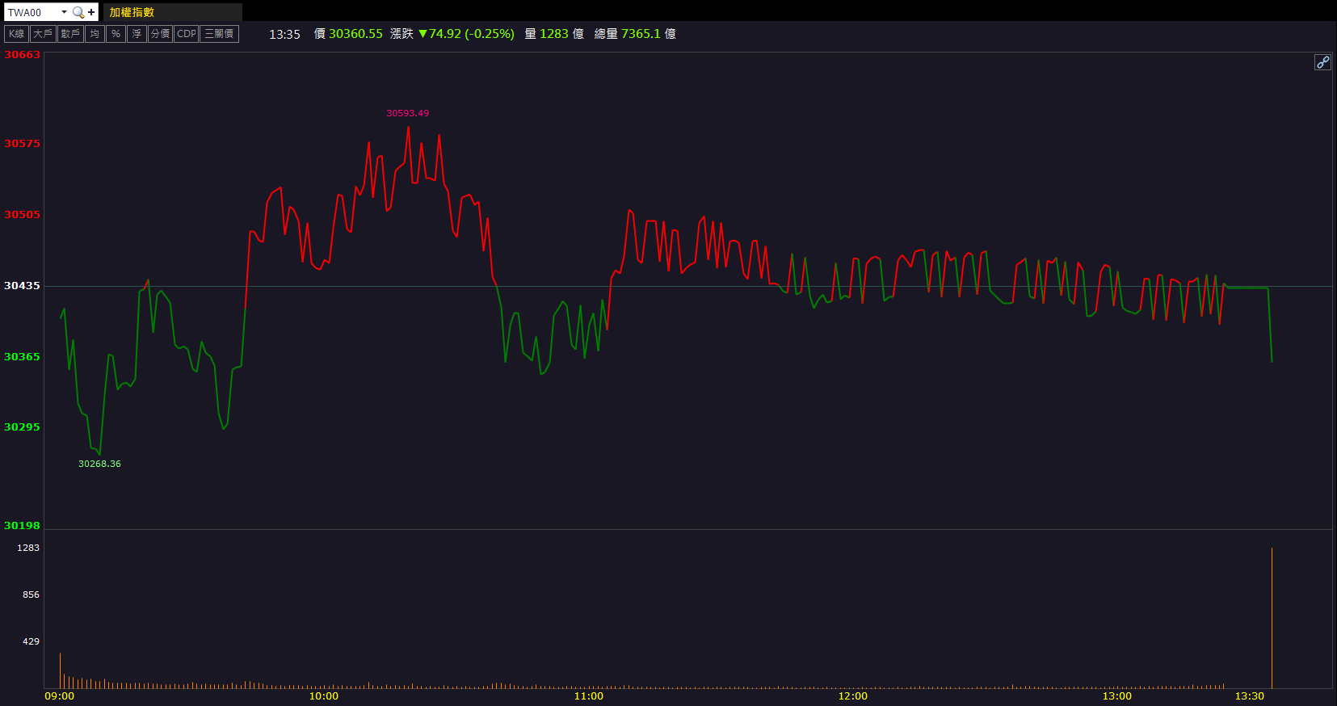Click the 30435 reference price axis label

[x=22, y=285]
